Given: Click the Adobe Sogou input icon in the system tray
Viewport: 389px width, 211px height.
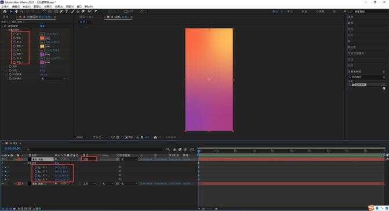Looking at the screenshot, I should [x=371, y=208].
